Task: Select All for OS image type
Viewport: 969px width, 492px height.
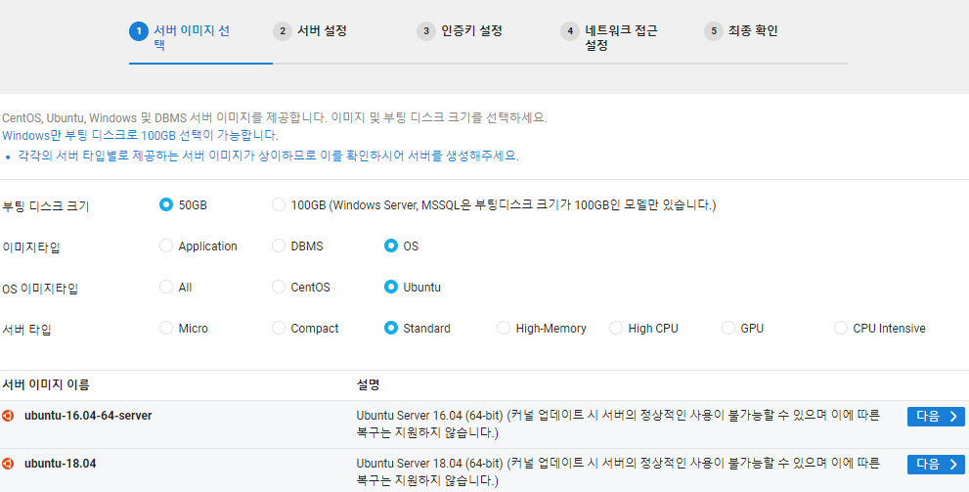Action: (x=166, y=288)
